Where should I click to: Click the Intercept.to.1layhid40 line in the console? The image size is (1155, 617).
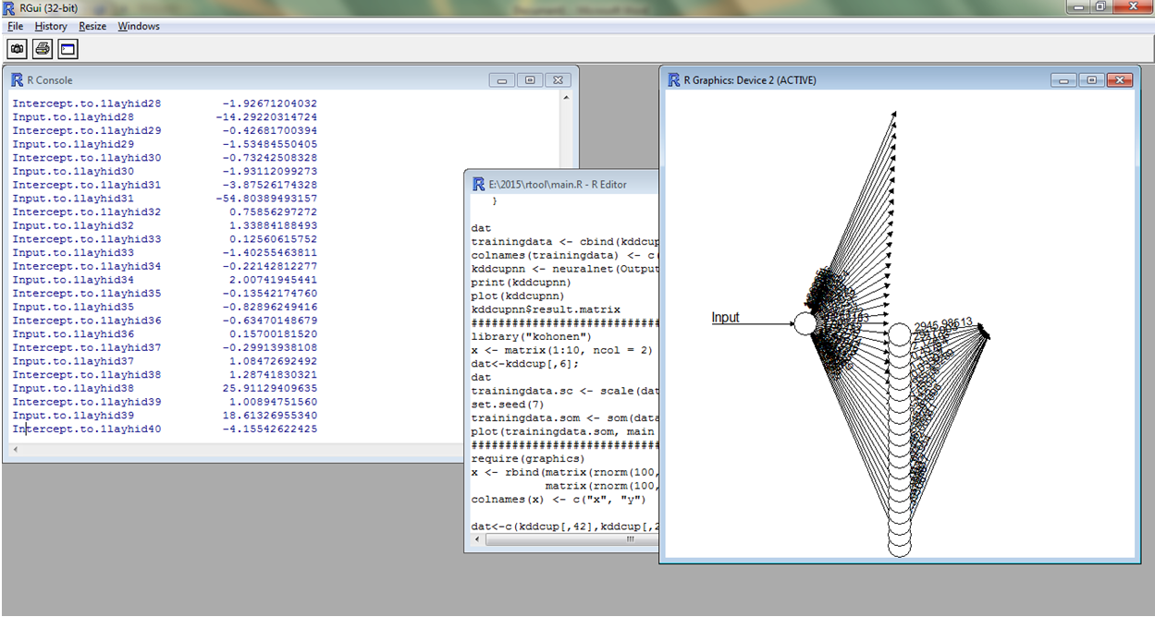[86, 429]
